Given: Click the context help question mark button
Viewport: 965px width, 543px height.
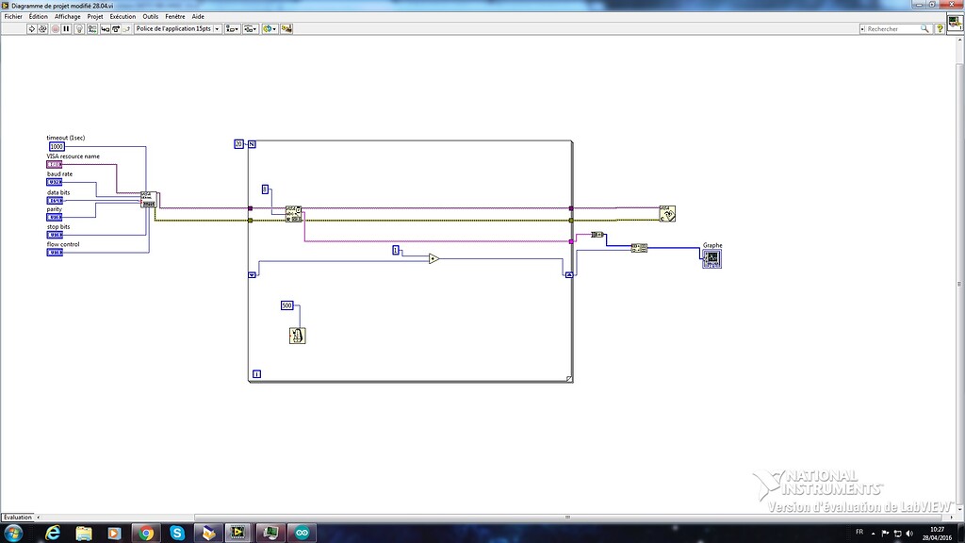Looking at the screenshot, I should [x=939, y=28].
